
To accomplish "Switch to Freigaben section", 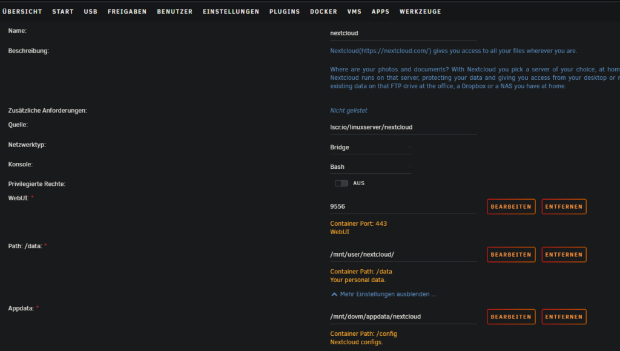I will point(127,11).
